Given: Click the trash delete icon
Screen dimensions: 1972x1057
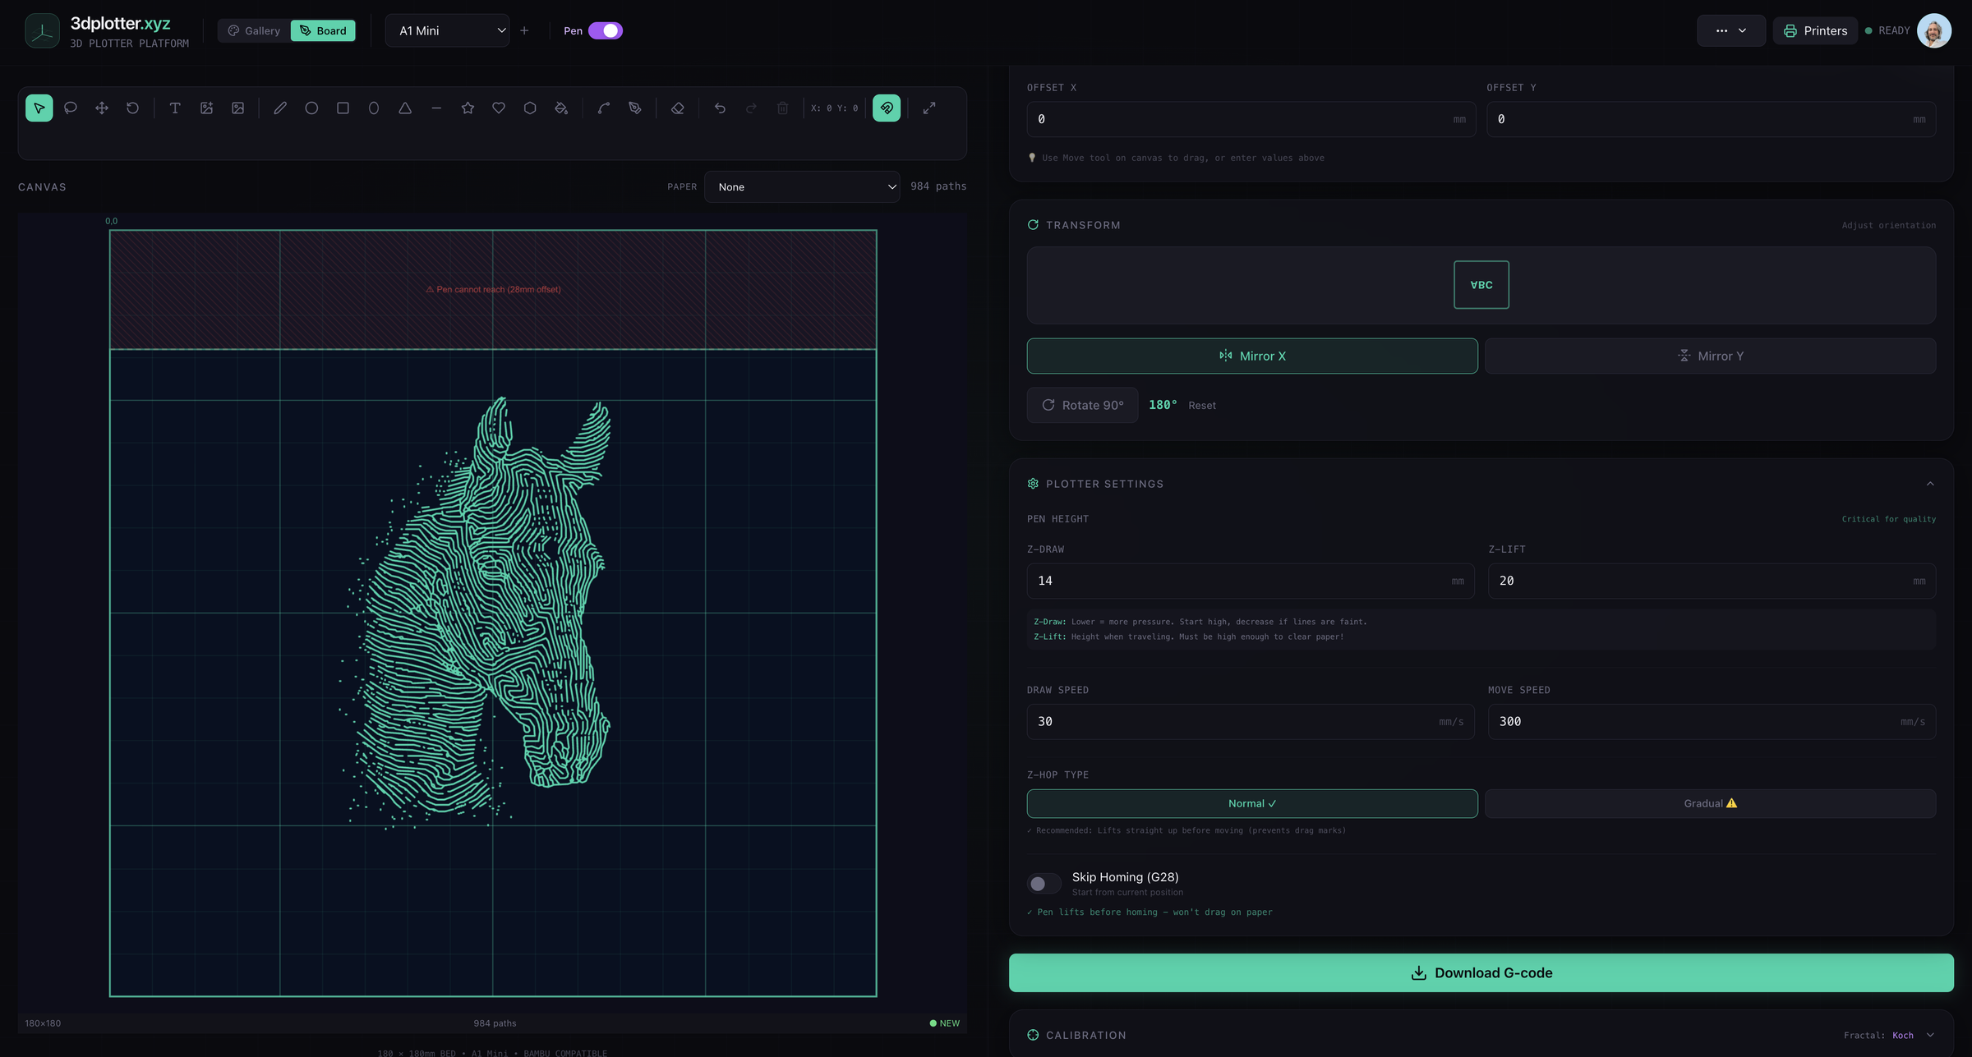Looking at the screenshot, I should [x=783, y=108].
